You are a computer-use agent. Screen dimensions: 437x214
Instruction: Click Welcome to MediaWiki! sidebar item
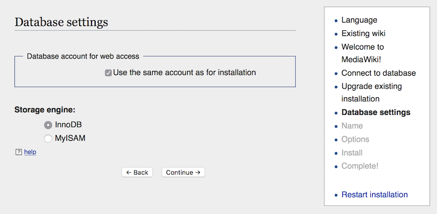click(362, 53)
